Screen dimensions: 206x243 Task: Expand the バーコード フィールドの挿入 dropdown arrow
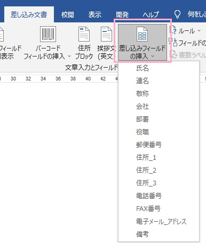(x=69, y=56)
